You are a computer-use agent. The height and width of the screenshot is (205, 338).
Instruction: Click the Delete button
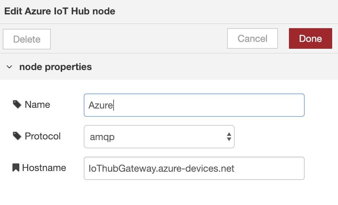coord(27,39)
